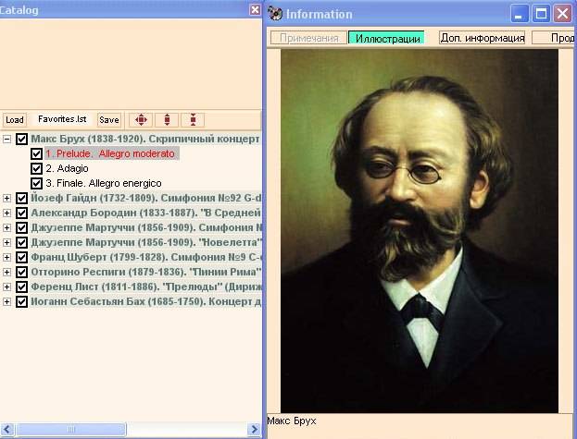Select track 1. Prelude. Allegro moderato
The width and height of the screenshot is (577, 439).
point(112,153)
